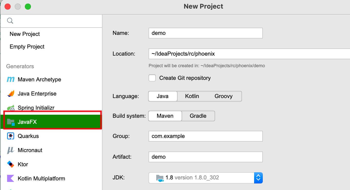Select Ktor generator label
This screenshot has width=350, height=190.
pos(23,164)
